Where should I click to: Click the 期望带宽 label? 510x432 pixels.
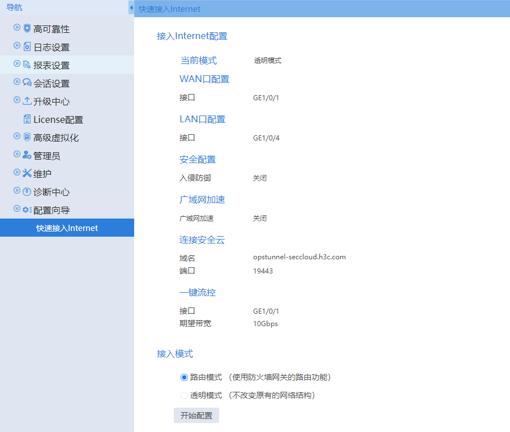pos(195,323)
